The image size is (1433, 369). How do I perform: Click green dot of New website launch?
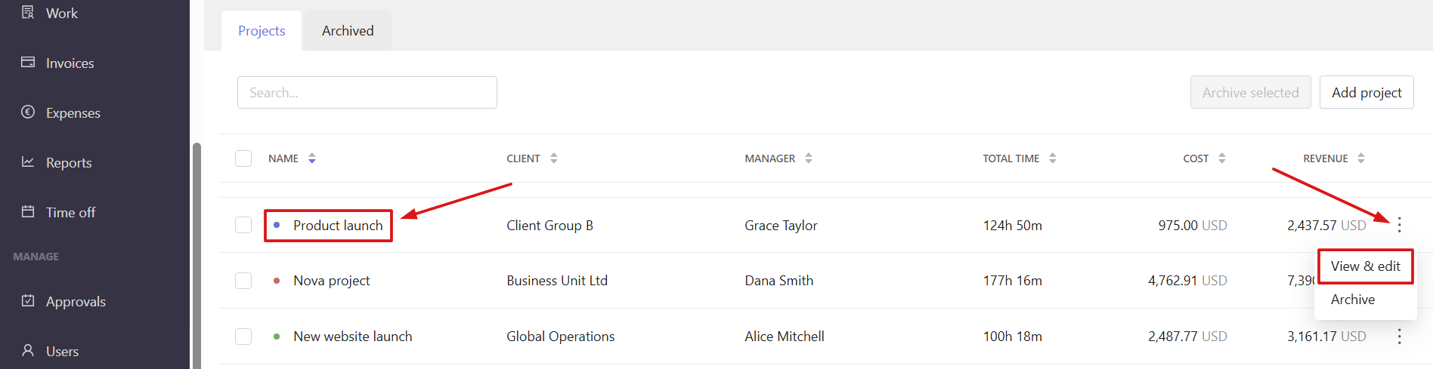pyautogui.click(x=277, y=337)
